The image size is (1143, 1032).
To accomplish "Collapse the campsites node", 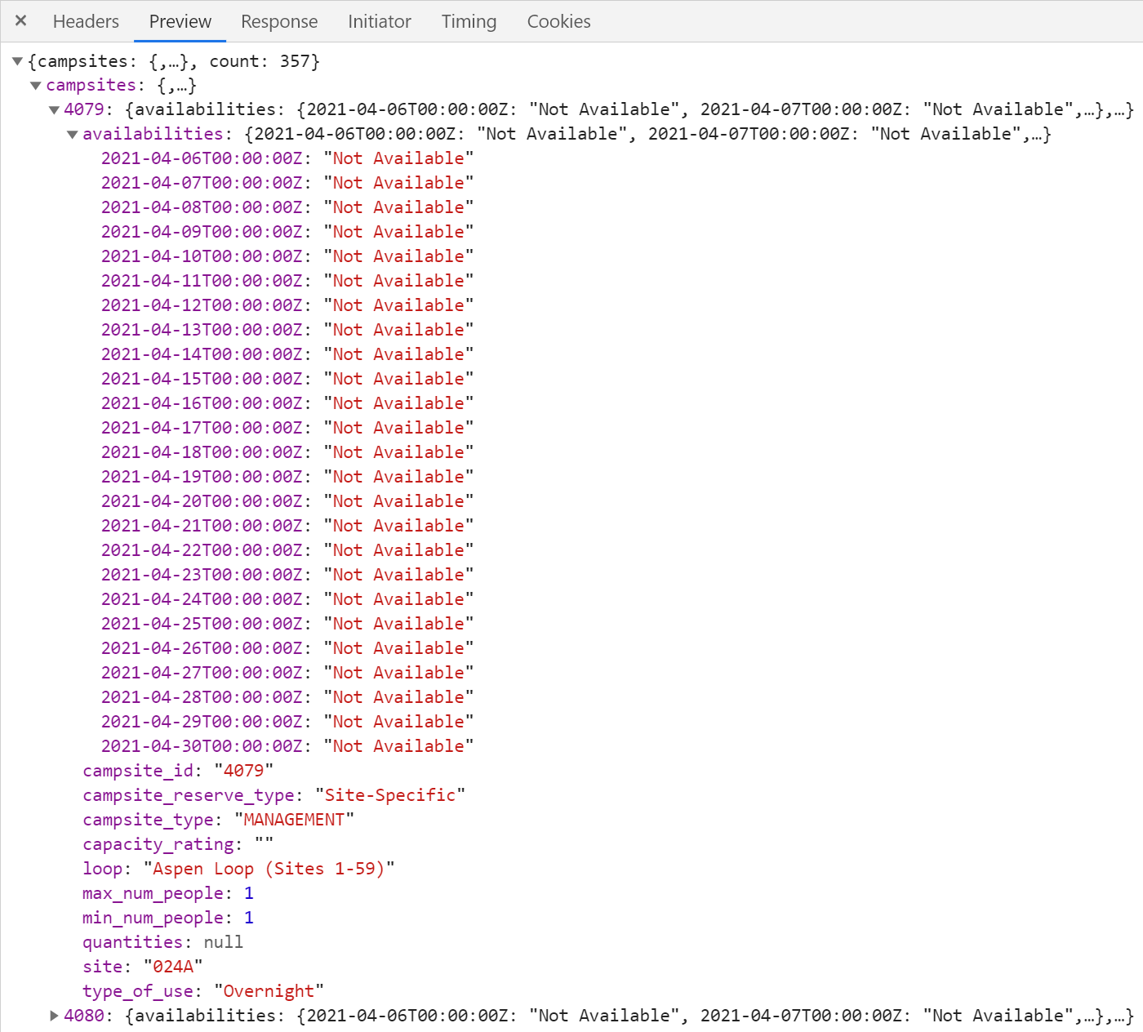I will [35, 84].
